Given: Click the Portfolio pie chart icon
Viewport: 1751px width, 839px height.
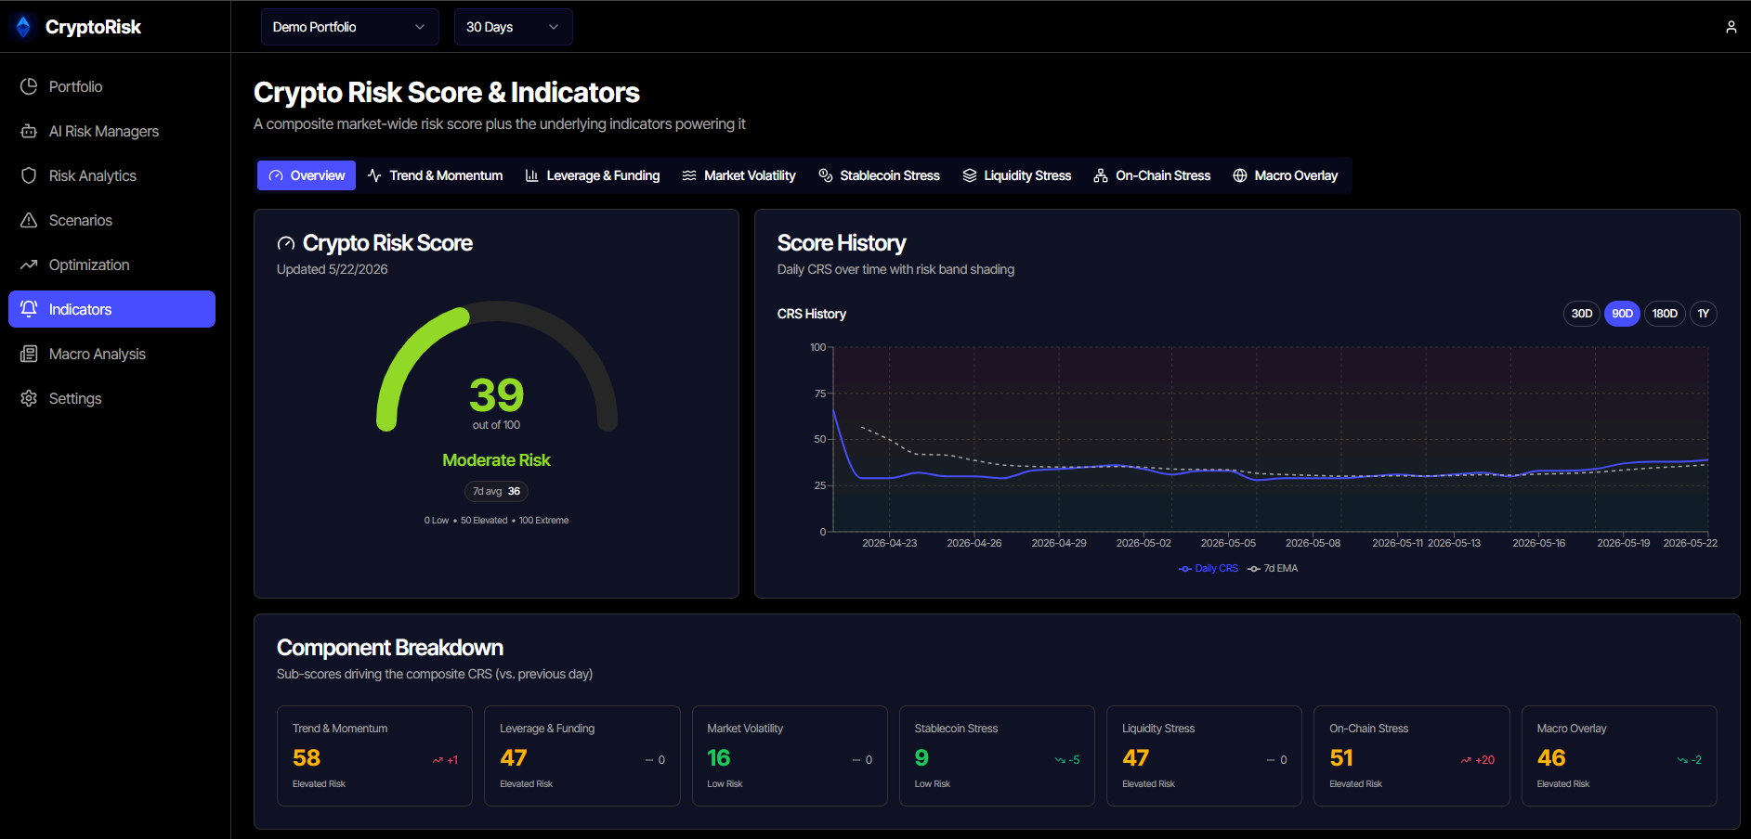Looking at the screenshot, I should point(29,86).
